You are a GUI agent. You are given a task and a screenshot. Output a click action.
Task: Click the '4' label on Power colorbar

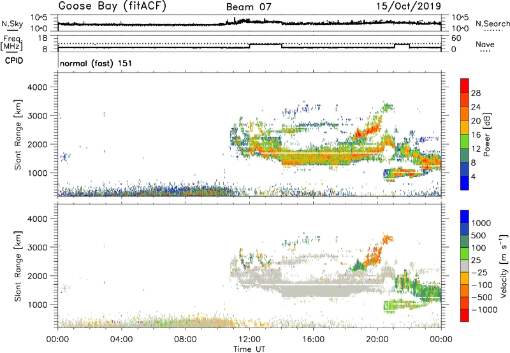[x=474, y=177]
